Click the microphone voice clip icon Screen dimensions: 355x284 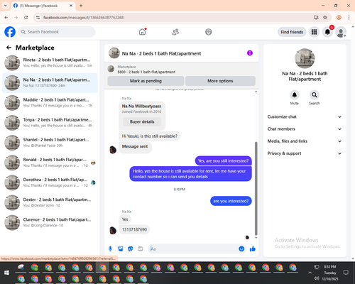pyautogui.click(x=110, y=248)
